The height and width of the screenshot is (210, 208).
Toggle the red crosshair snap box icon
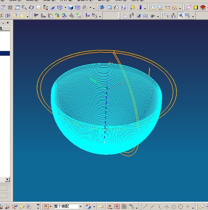tap(117, 207)
